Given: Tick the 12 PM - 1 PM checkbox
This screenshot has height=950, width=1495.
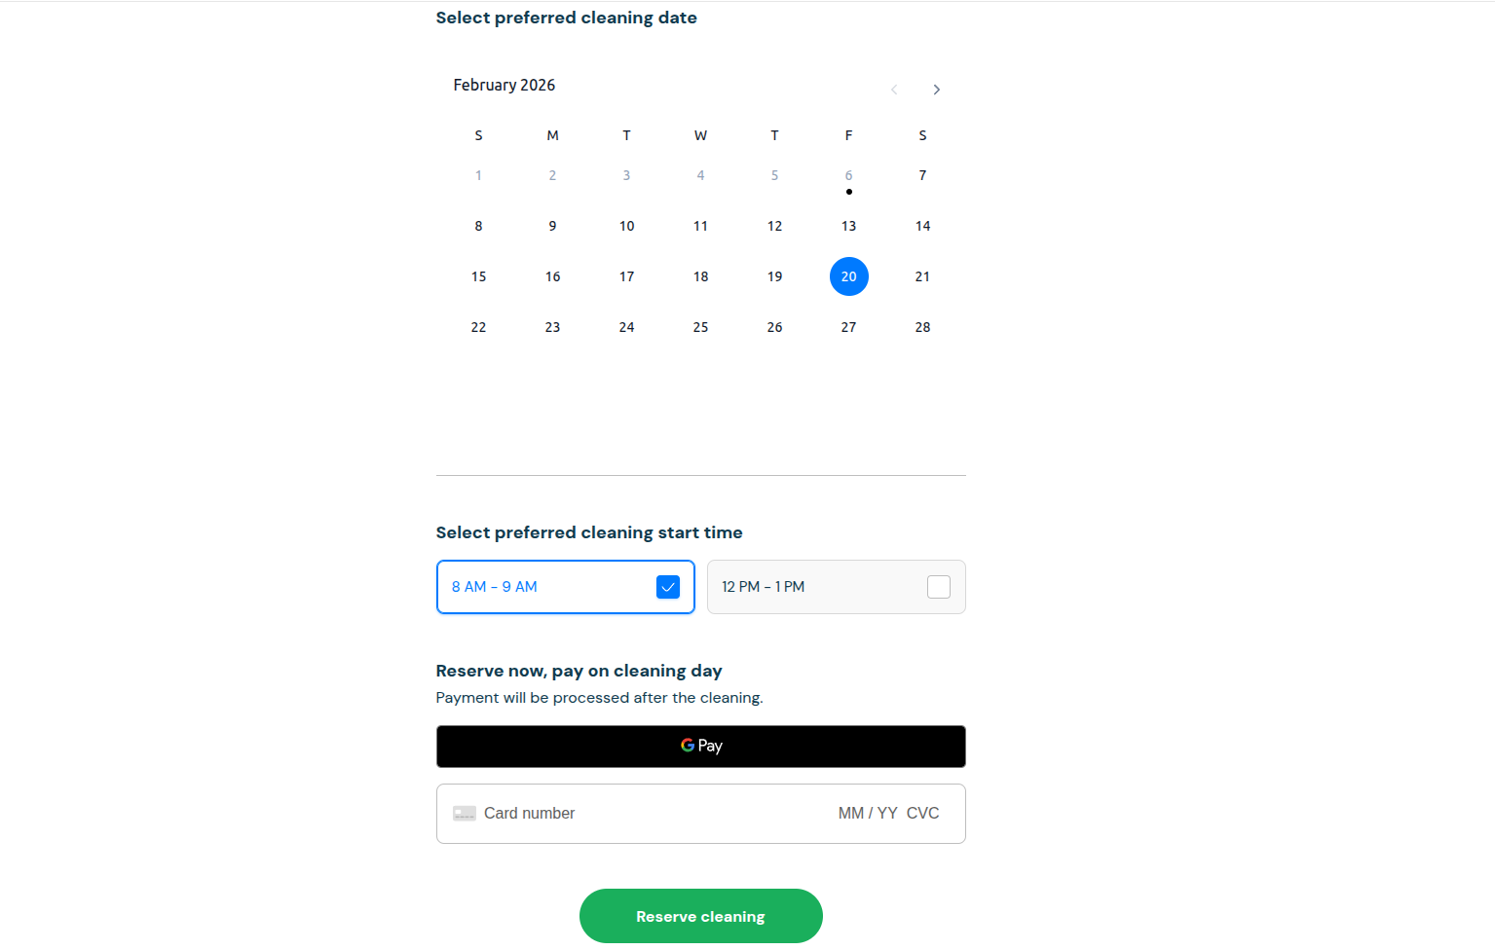Looking at the screenshot, I should pyautogui.click(x=938, y=587).
